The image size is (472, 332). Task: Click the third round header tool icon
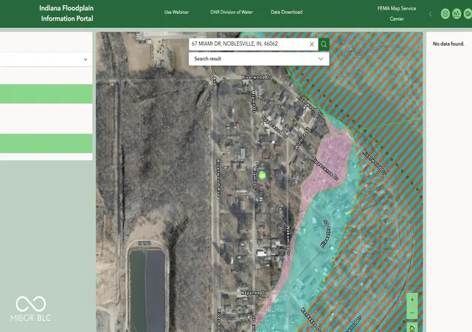(x=468, y=14)
